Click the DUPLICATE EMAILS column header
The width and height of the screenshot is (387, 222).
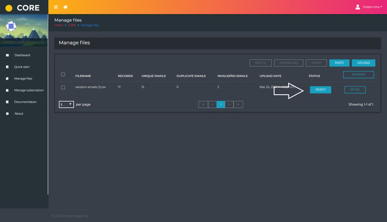coord(191,76)
